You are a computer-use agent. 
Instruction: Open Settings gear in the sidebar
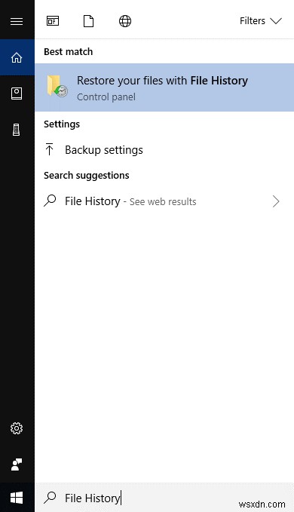pos(17,428)
